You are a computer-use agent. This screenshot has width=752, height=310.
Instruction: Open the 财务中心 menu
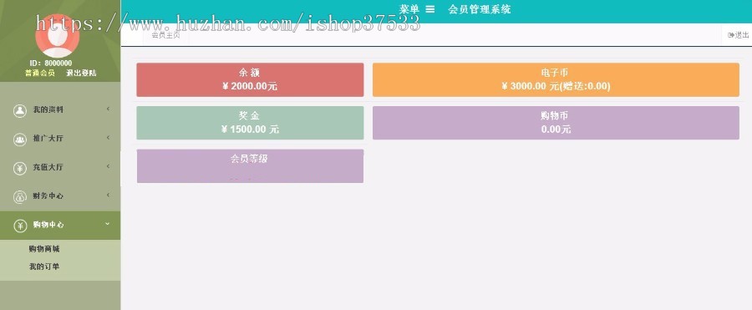pyautogui.click(x=60, y=196)
